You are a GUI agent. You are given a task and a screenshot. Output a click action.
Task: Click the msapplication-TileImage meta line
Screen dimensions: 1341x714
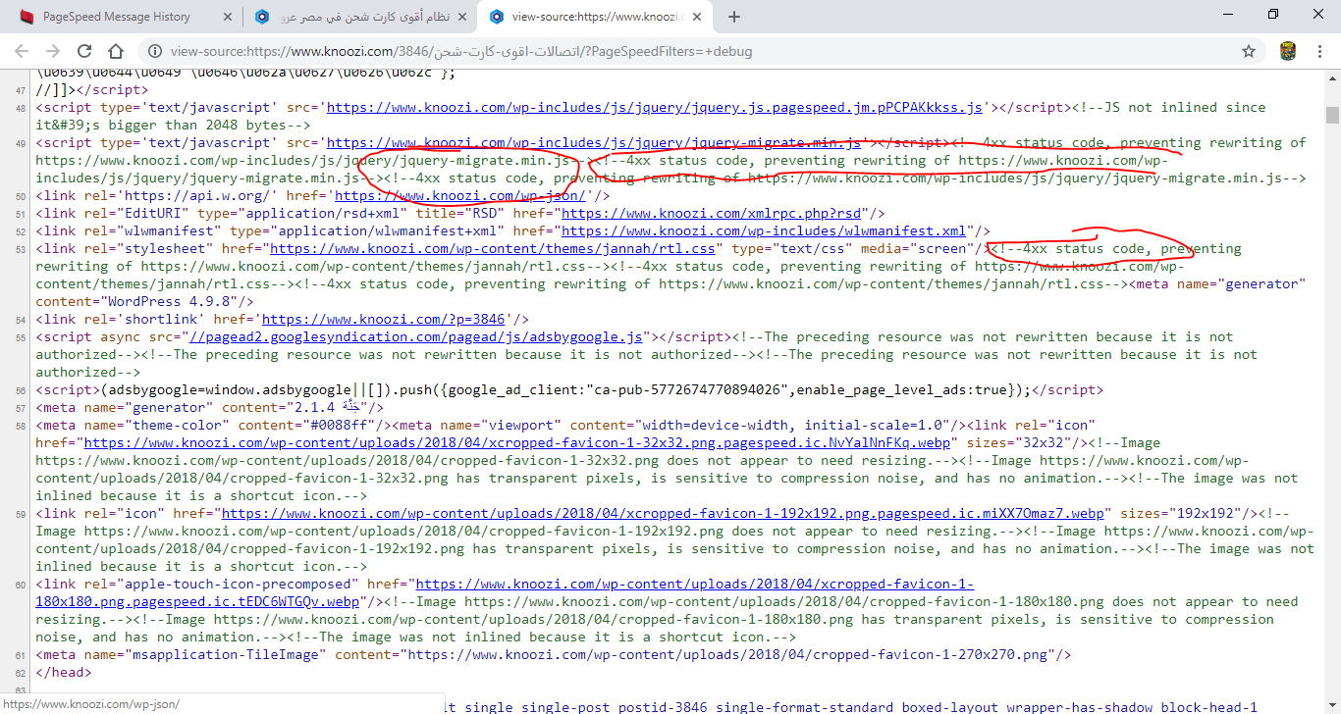(554, 655)
